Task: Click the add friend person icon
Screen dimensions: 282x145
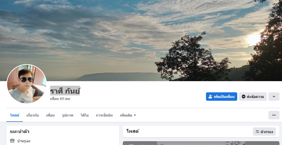Action: tap(210, 97)
